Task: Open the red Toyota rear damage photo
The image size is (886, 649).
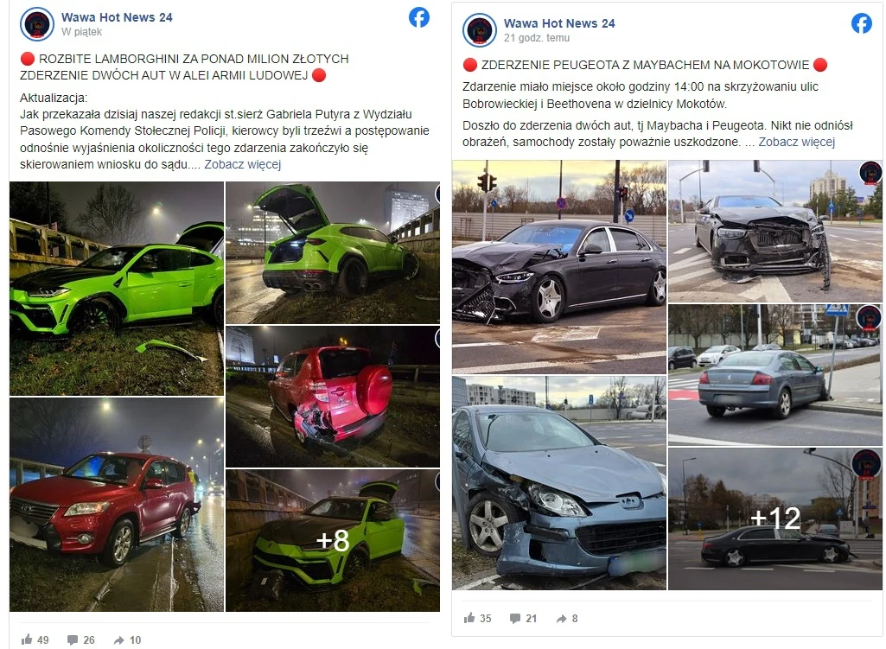Action: (332, 397)
